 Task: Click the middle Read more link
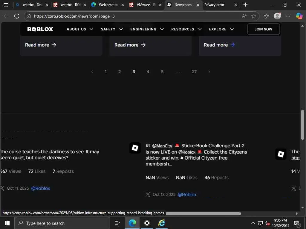point(130,45)
